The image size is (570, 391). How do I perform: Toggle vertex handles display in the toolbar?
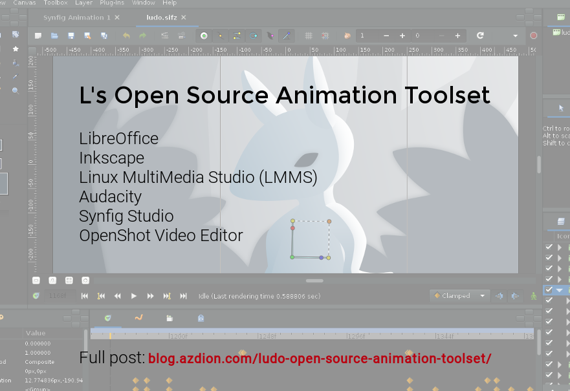tap(220, 36)
